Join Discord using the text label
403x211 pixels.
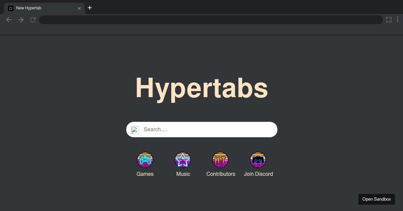[x=258, y=174]
